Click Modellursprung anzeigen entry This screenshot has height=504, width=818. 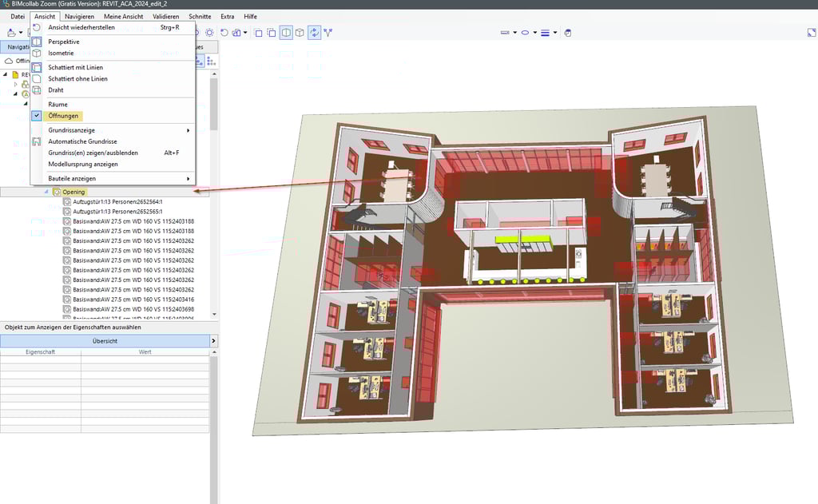pos(83,164)
